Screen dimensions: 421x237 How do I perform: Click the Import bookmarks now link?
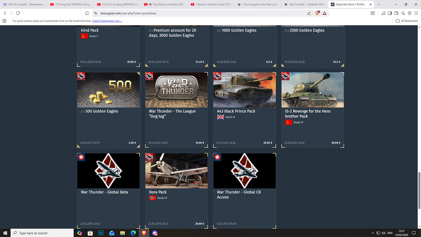pos(107,21)
